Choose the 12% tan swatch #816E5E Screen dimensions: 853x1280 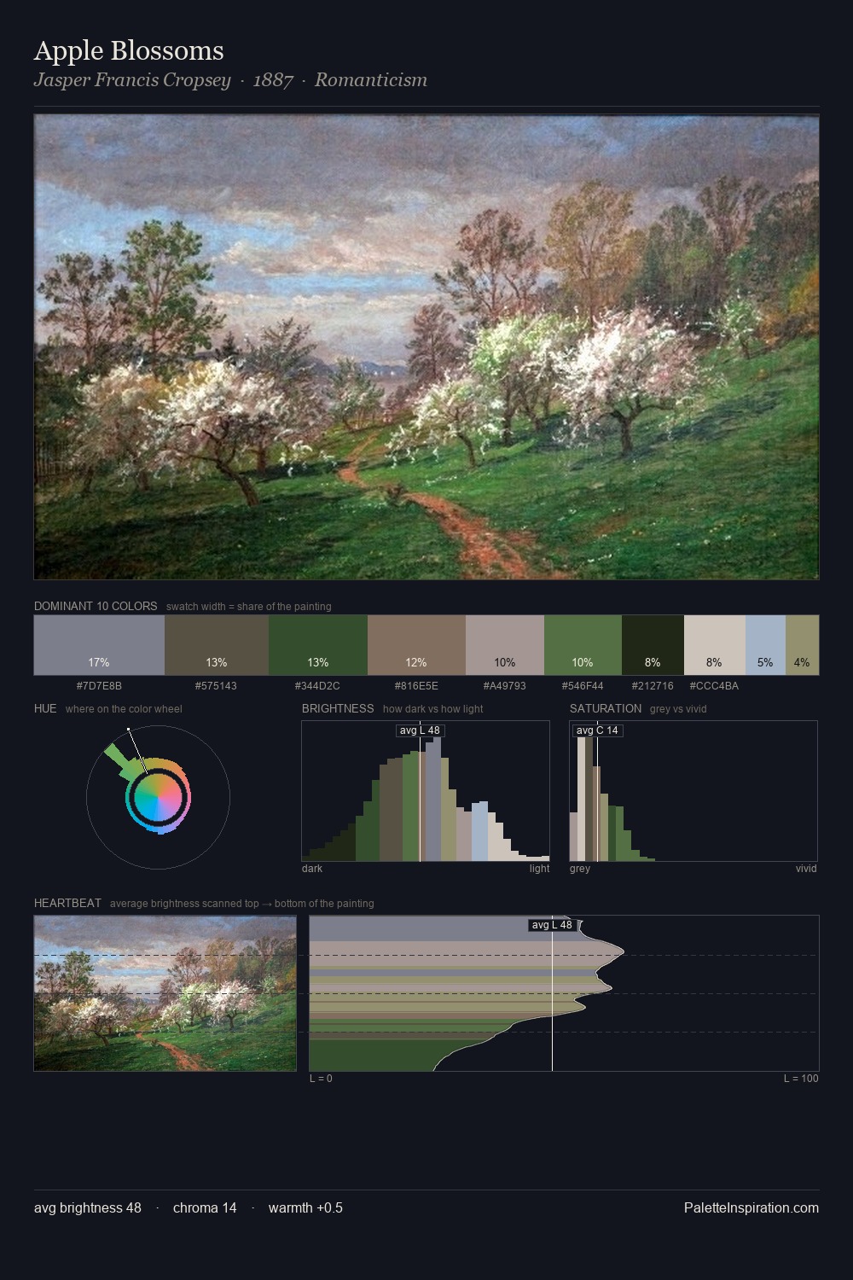[416, 645]
